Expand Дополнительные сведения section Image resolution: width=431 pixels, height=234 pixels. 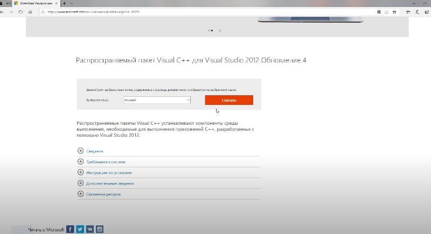[80, 183]
